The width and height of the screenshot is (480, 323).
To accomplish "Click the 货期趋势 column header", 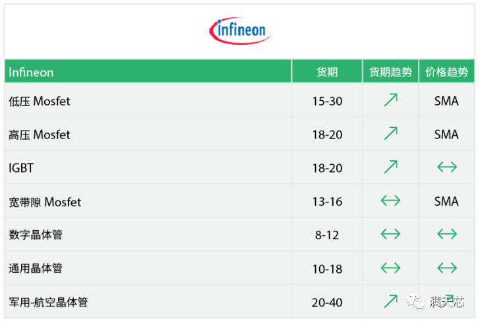I will (390, 72).
